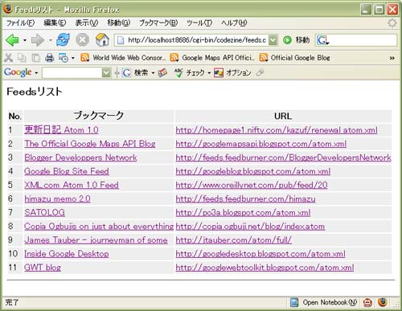This screenshot has width=402, height=311.
Task: Click the Open Notebook icon in status bar
Action: (x=294, y=302)
